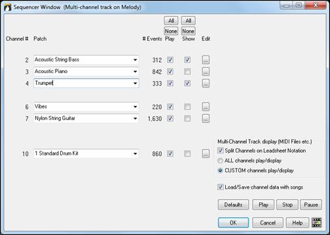Viewport: 330px width, 235px height.
Task: Minimize the Sequencer Window
Action: pos(286,5)
